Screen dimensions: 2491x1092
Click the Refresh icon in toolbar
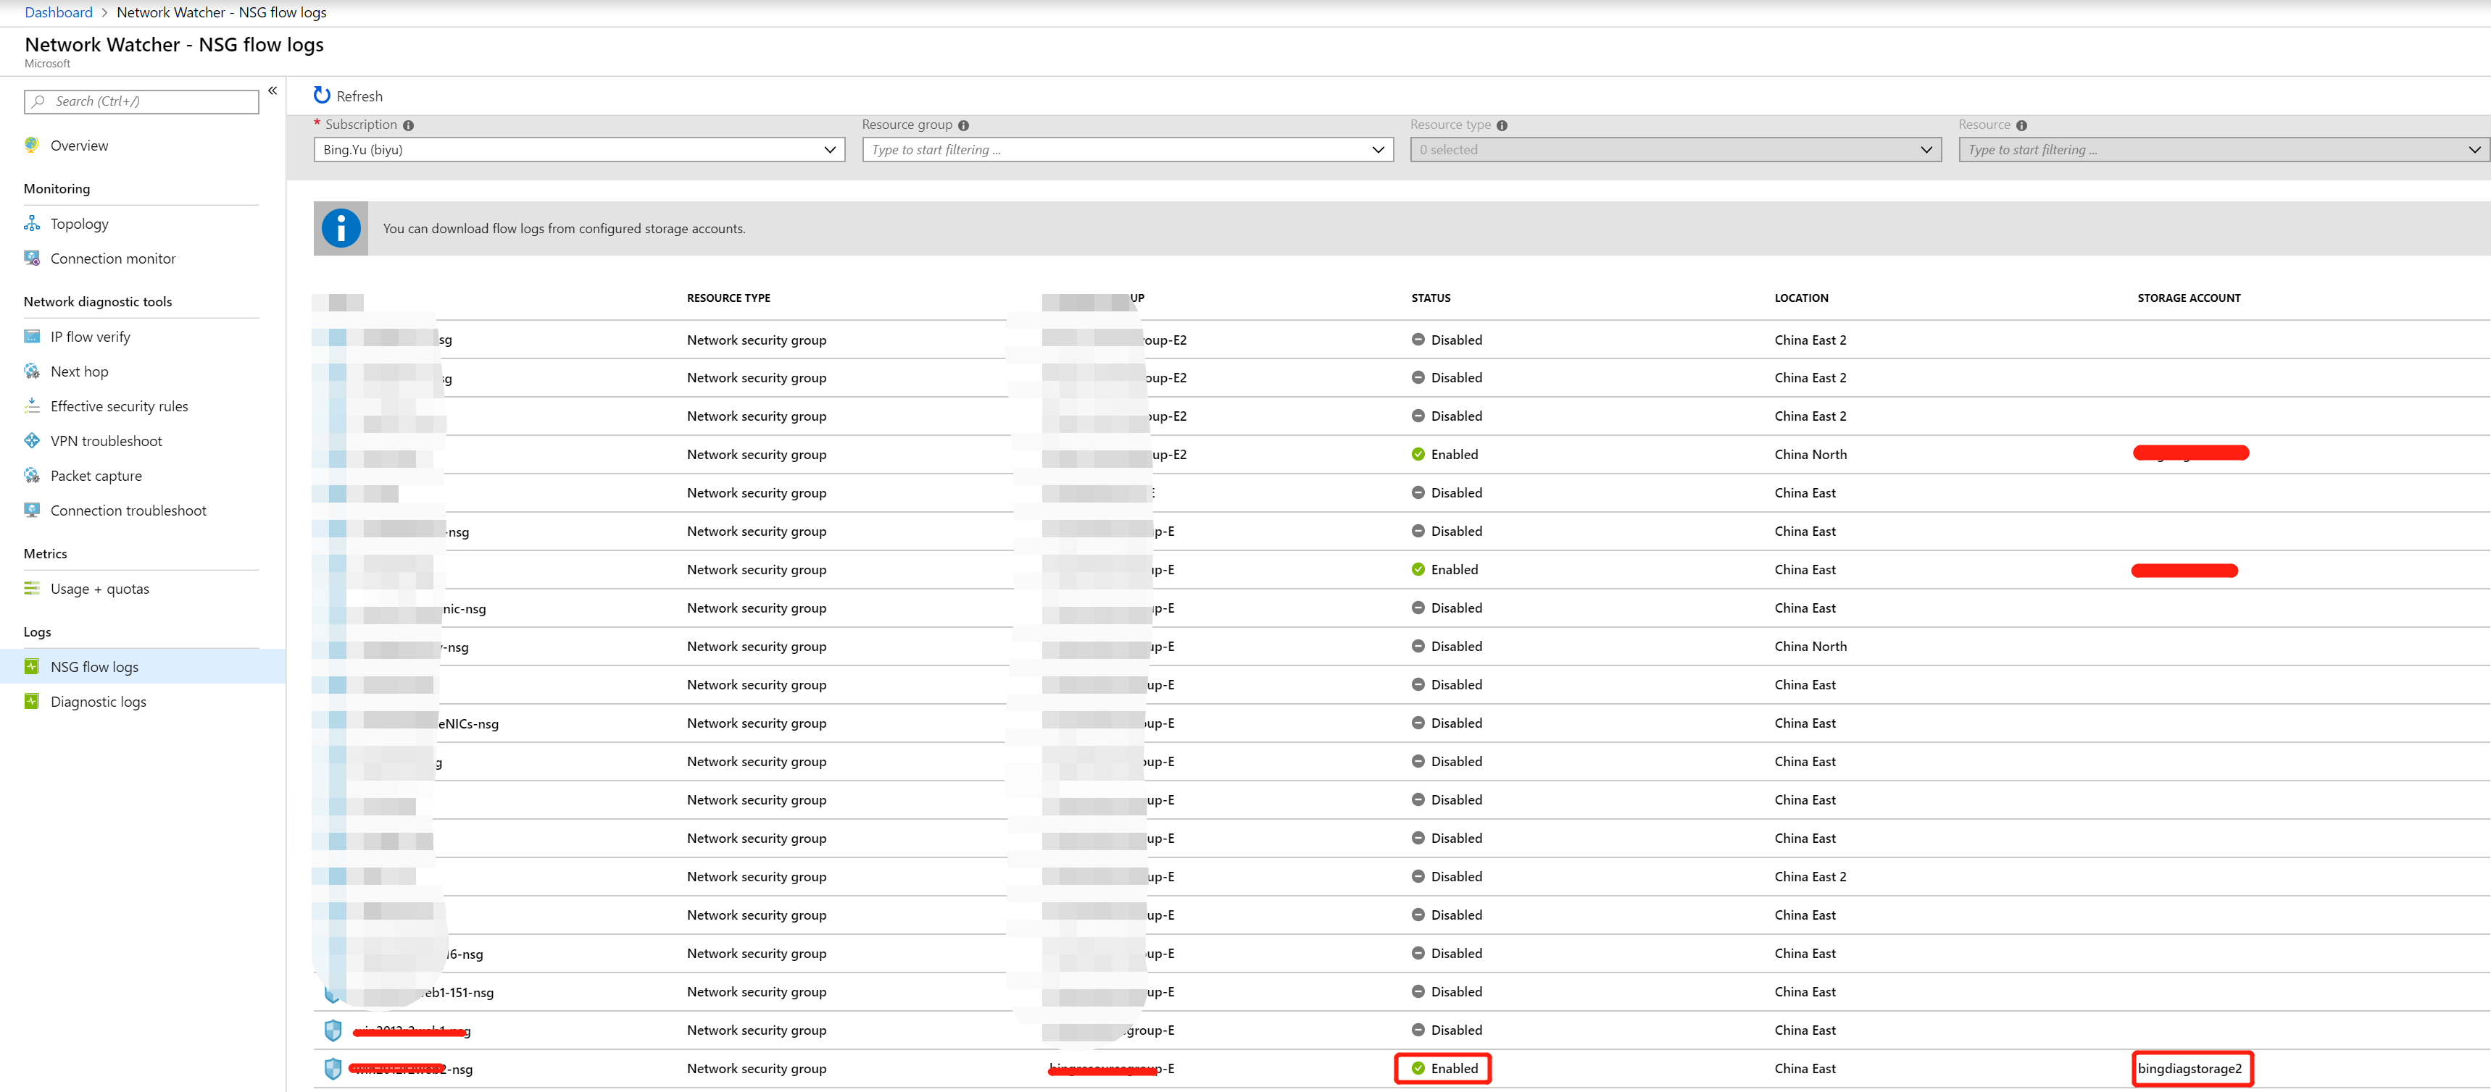(322, 96)
